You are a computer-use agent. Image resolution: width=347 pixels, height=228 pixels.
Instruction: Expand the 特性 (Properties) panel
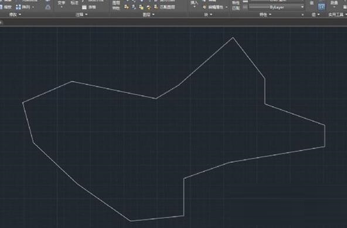(265, 15)
